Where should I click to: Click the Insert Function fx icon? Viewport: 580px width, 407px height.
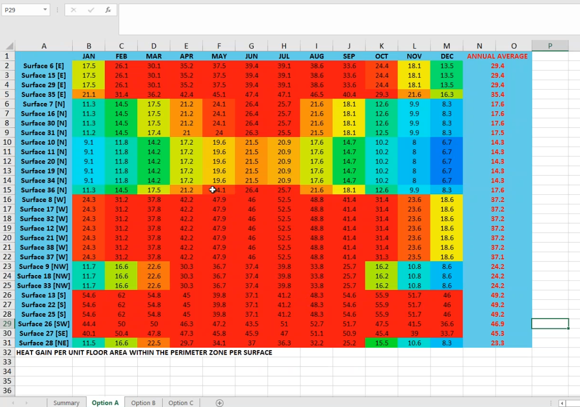coord(108,10)
